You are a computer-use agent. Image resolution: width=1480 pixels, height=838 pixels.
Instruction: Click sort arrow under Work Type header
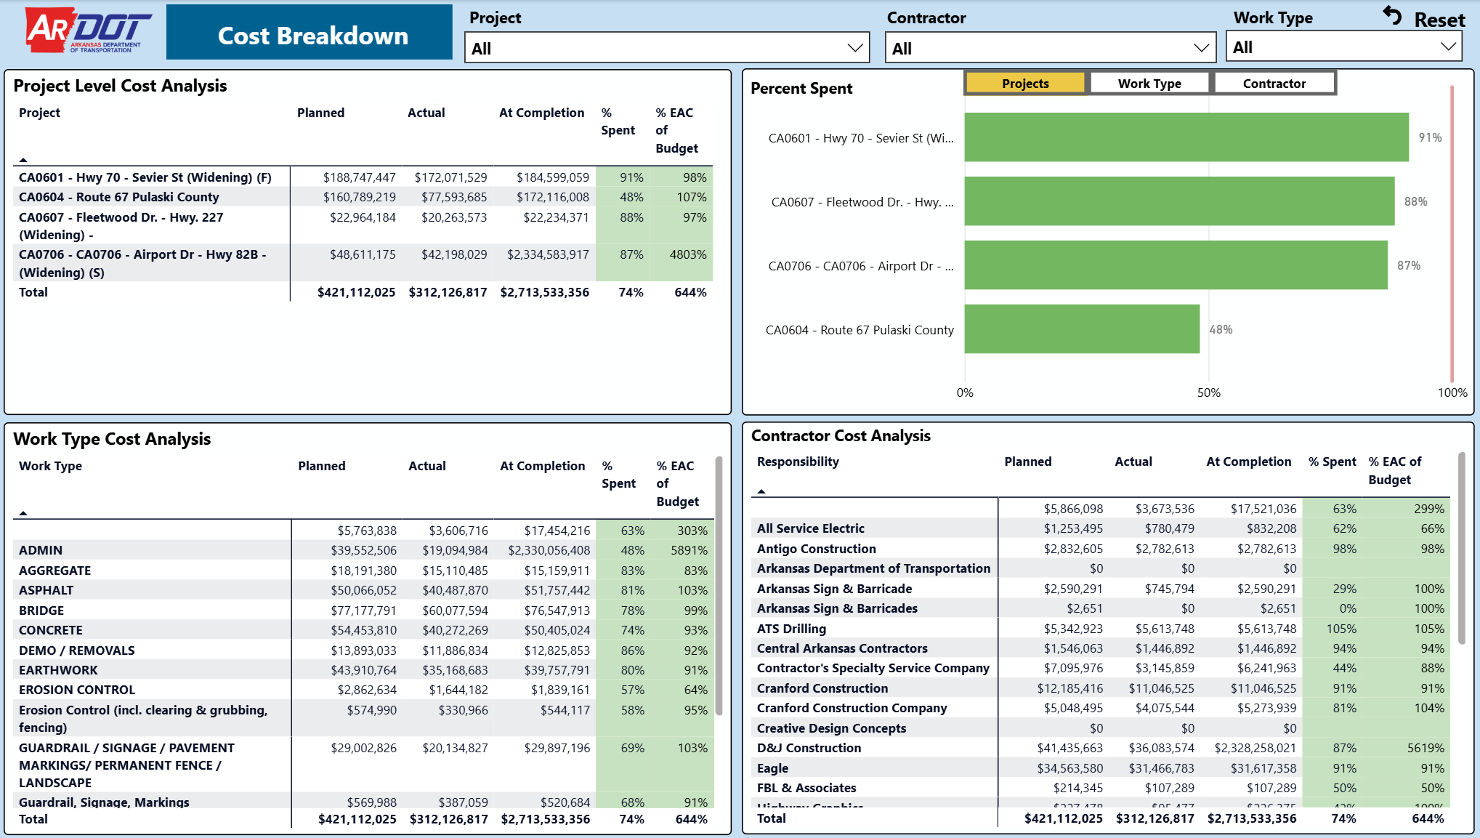point(23,513)
